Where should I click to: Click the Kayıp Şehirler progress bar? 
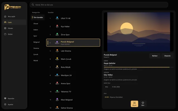[139, 67]
